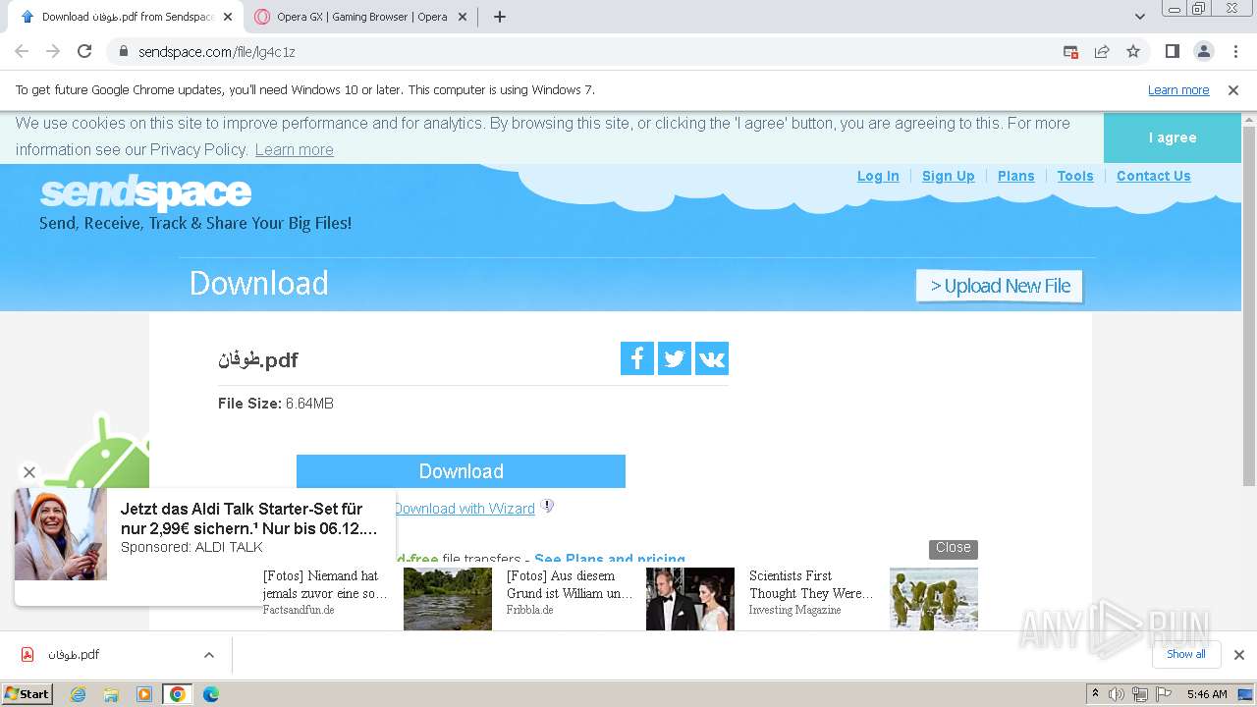
Task: Click the blue Download button
Action: (x=461, y=471)
